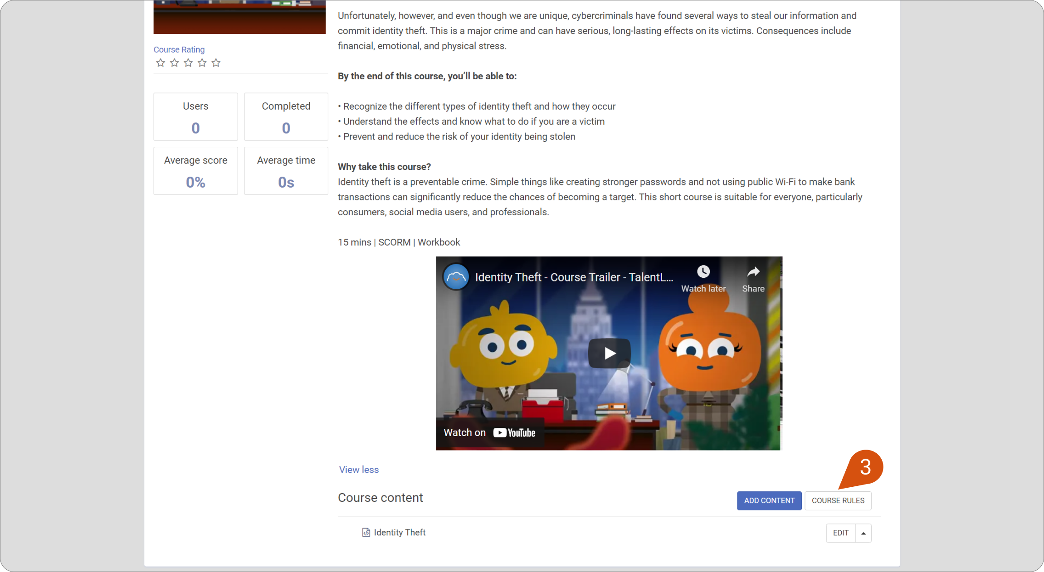Click the Users count card
This screenshot has height=572, width=1044.
(195, 117)
